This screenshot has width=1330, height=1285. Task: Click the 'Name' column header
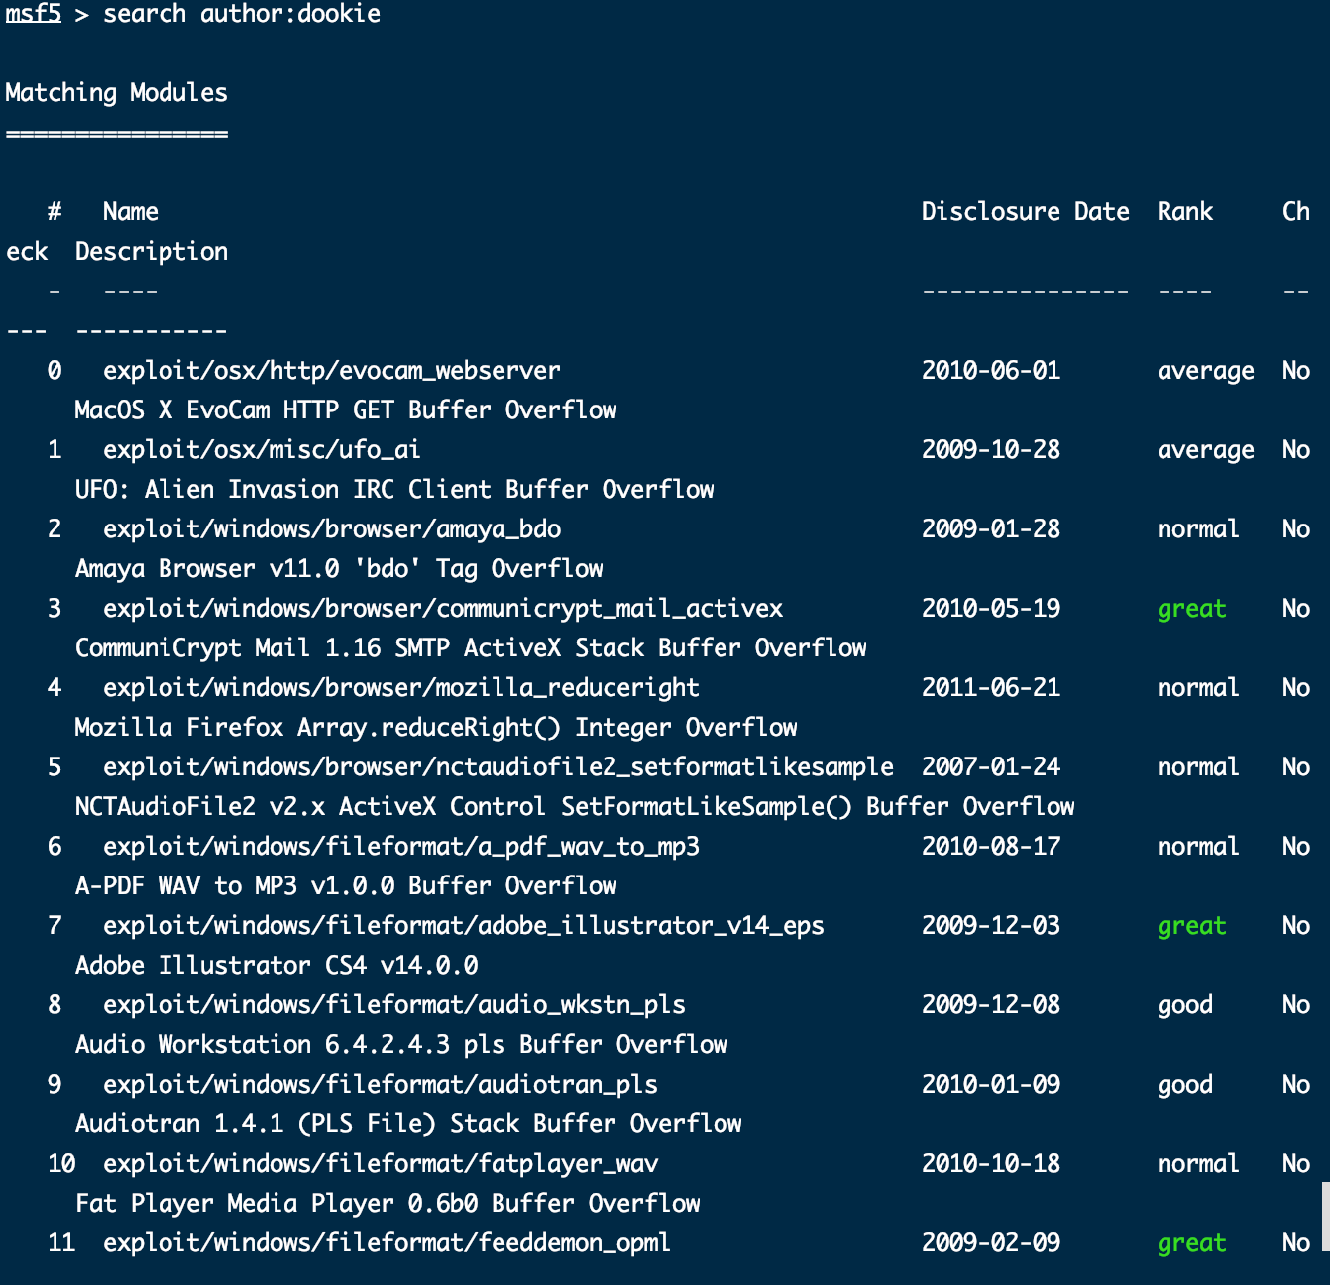(131, 212)
